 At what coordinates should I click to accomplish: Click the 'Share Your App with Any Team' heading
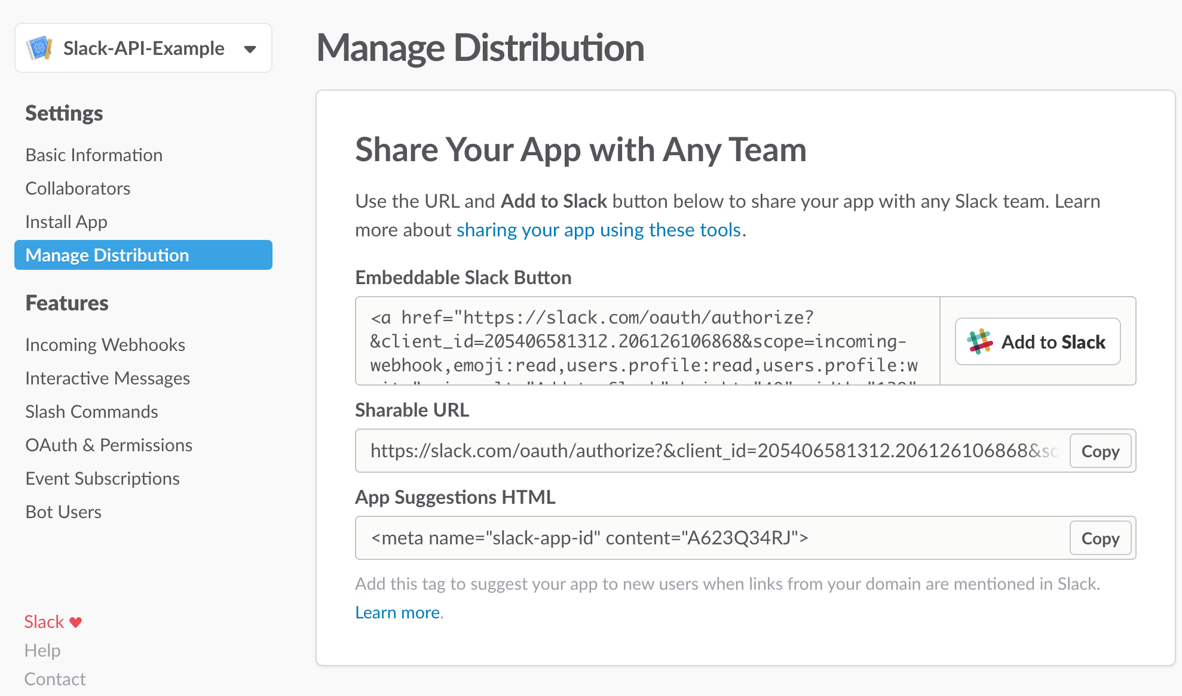(581, 150)
